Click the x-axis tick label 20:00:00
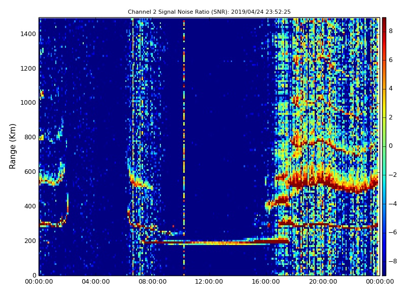This screenshot has width=406, height=305. [x=323, y=282]
